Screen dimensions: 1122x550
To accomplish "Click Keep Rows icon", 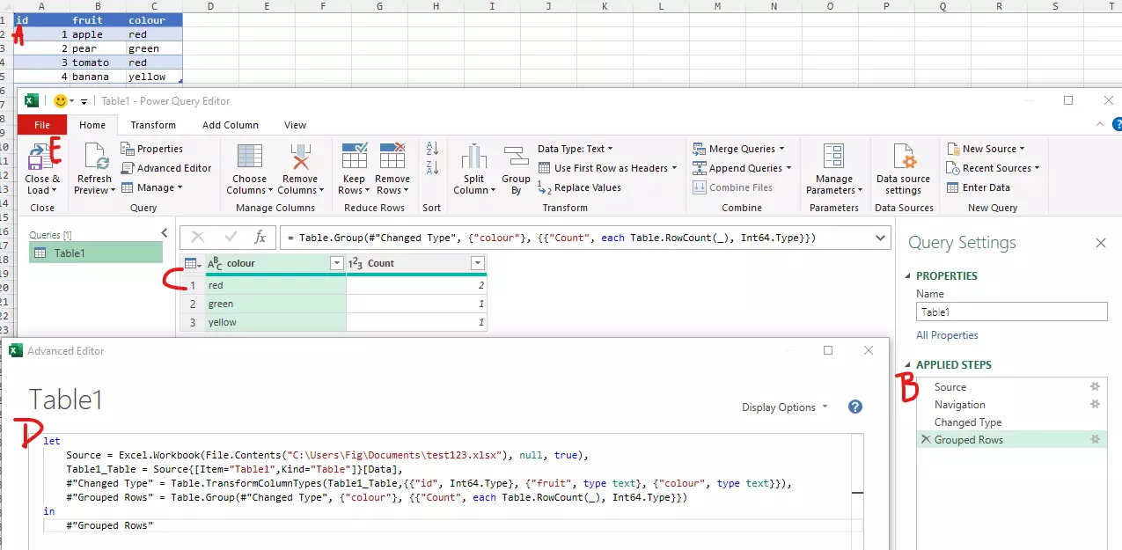I will tap(354, 157).
